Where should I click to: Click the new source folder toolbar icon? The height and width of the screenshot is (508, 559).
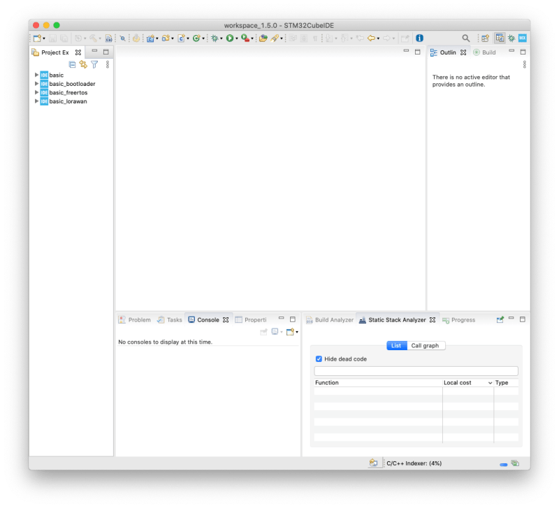(x=166, y=38)
